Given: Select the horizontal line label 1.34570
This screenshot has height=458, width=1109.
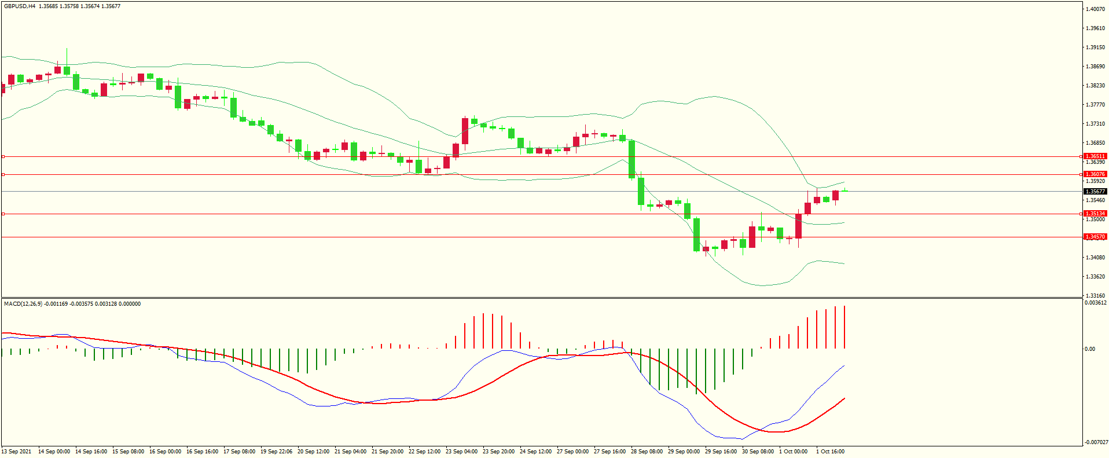Looking at the screenshot, I should pyautogui.click(x=1095, y=237).
